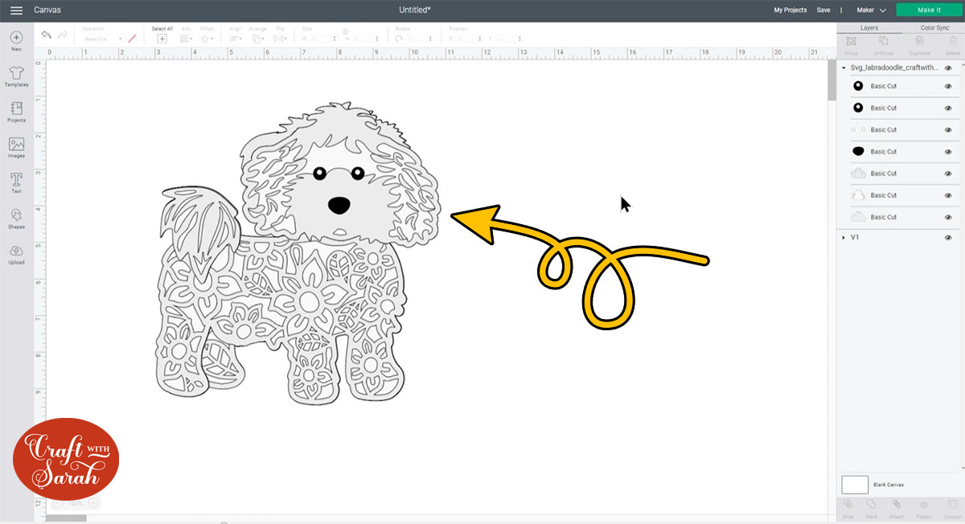The width and height of the screenshot is (965, 524).
Task: Click the Blank Canvas color swatch
Action: point(855,485)
